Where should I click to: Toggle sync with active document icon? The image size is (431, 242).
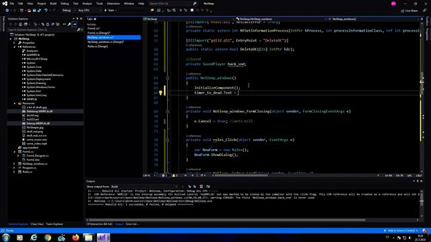pos(42,24)
